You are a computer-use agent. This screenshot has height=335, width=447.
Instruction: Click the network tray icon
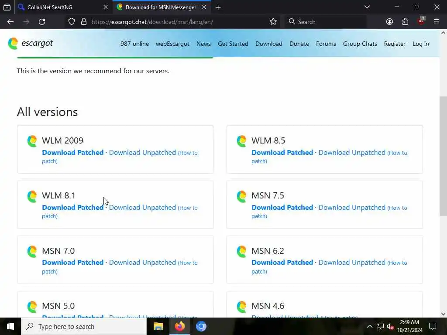(380, 326)
